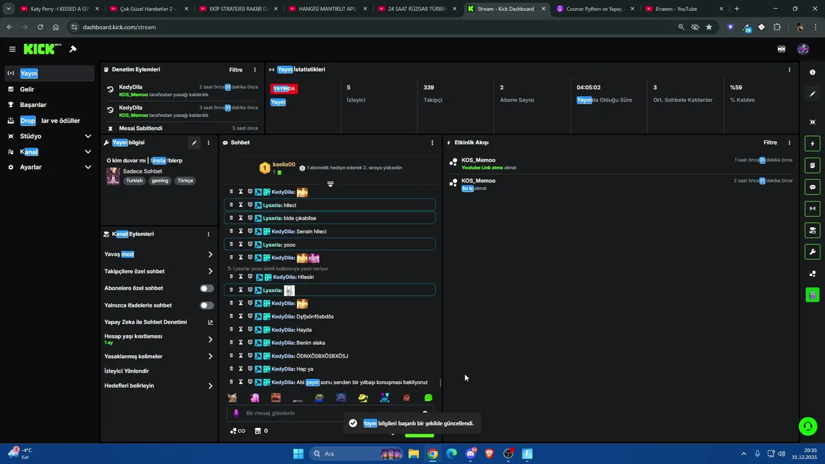The image size is (825, 464).
Task: Click the microphone icon in message box
Action: [237, 413]
